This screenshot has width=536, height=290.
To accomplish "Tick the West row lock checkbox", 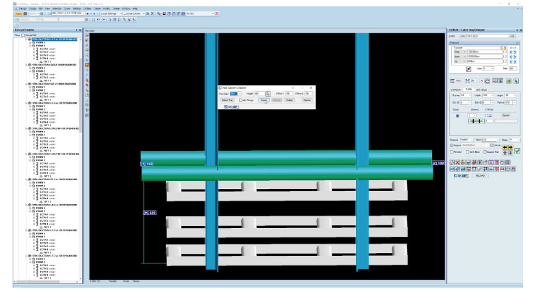I will [x=505, y=52].
